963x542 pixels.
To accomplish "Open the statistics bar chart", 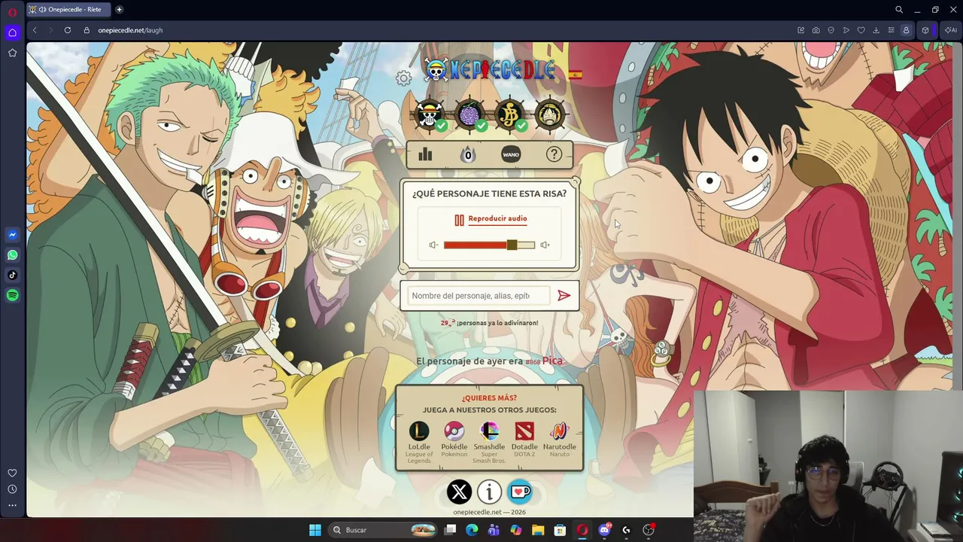I will pos(425,154).
